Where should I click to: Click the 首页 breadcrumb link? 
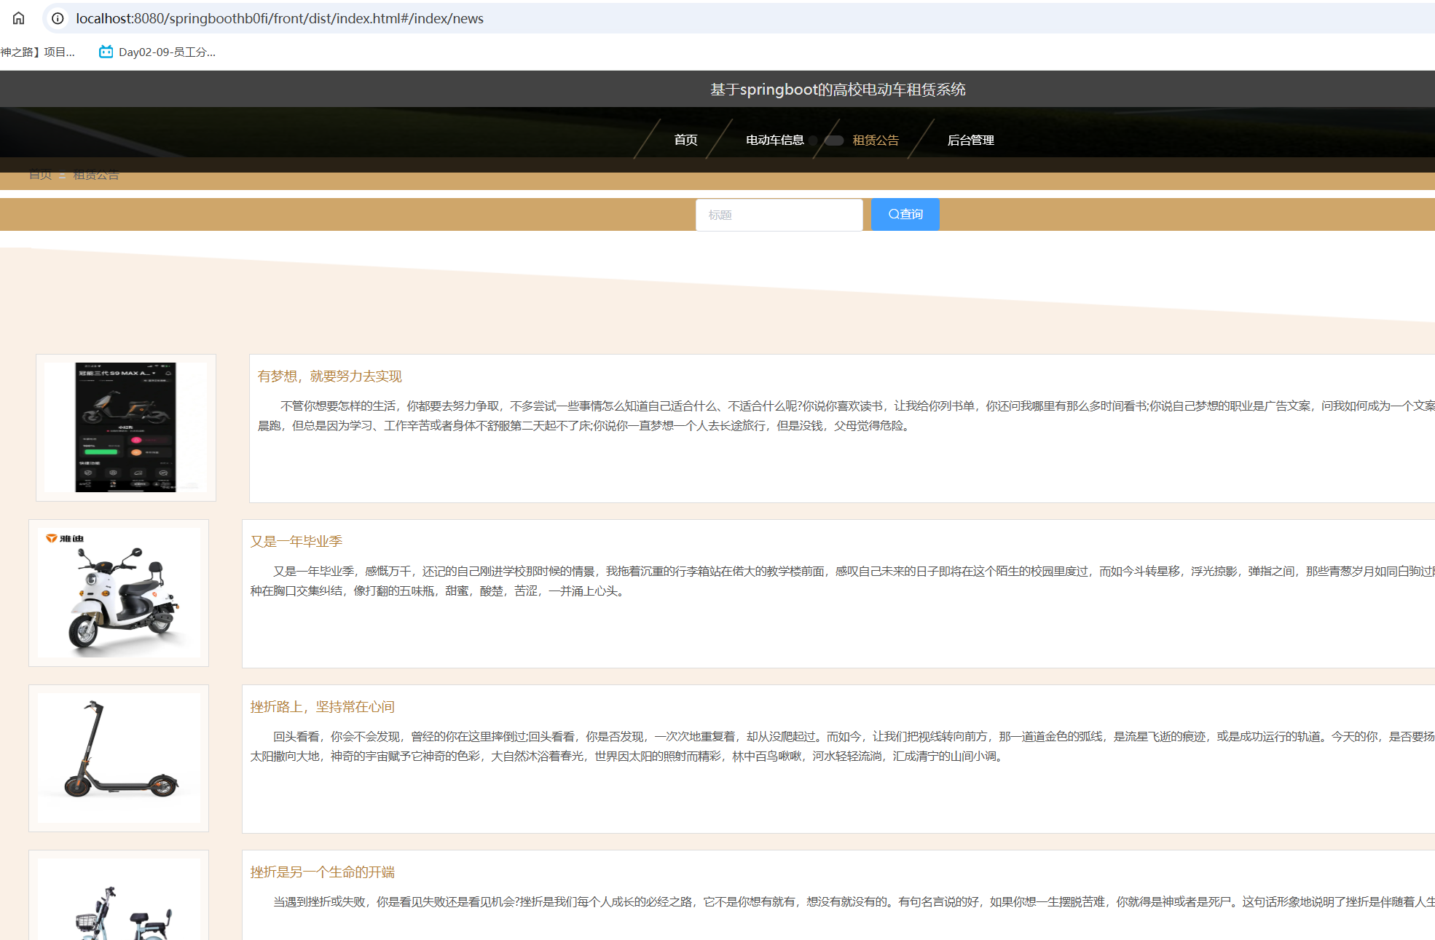coord(40,175)
